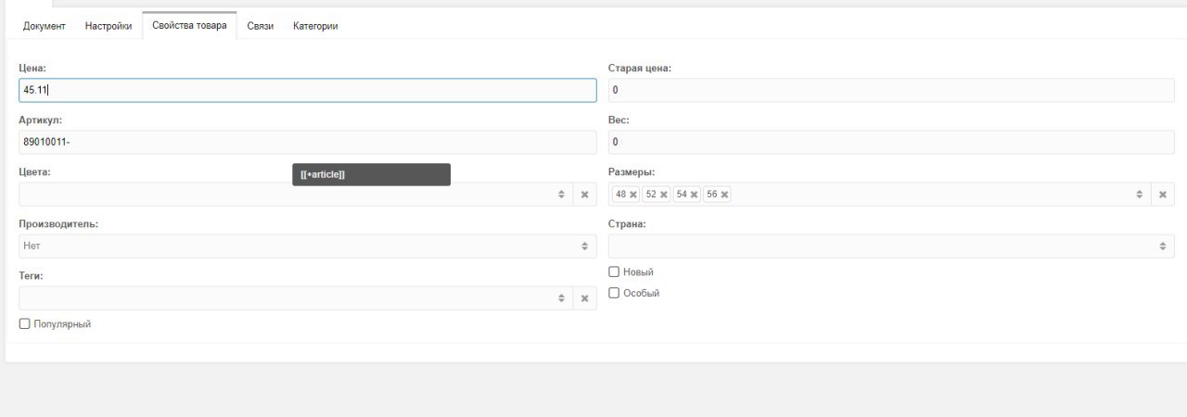
Task: Remove size tag 52
Action: coord(664,195)
